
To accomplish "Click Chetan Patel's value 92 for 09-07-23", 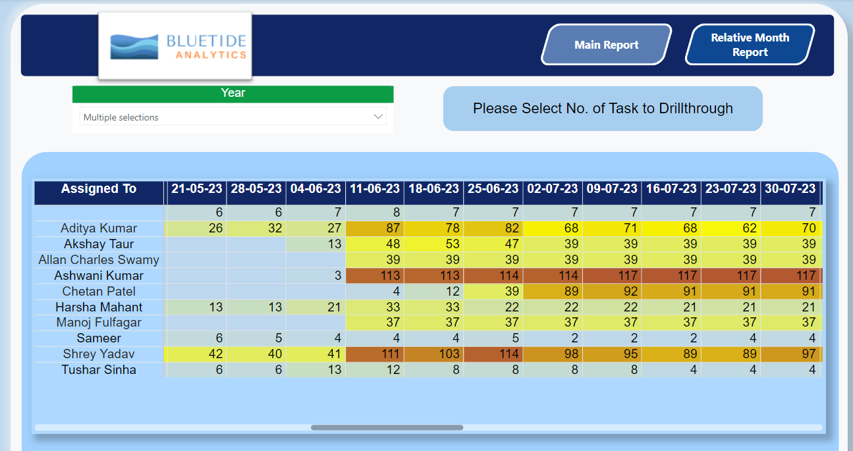I will coord(612,292).
